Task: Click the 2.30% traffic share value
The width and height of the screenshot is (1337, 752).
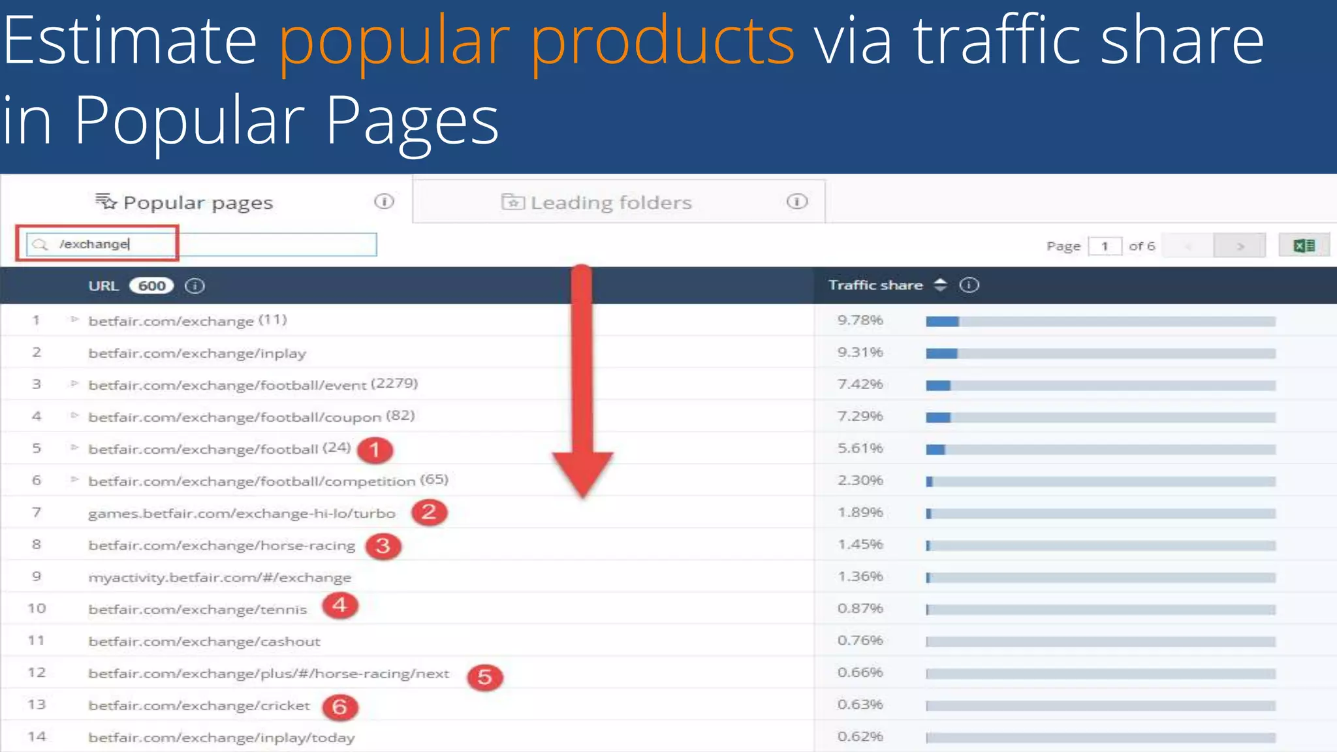Action: tap(860, 480)
